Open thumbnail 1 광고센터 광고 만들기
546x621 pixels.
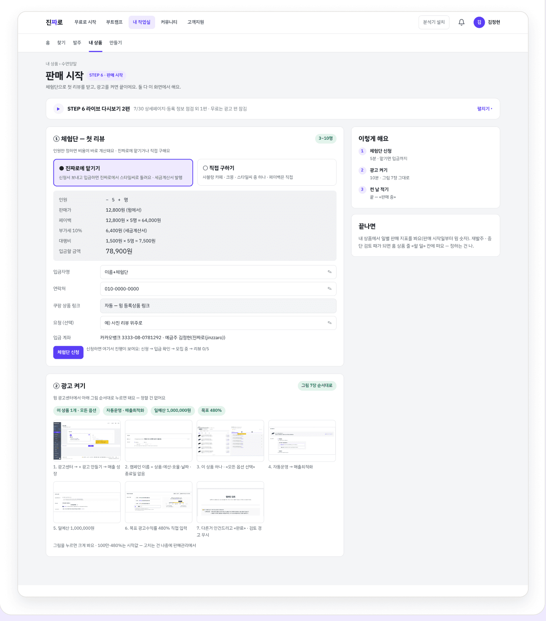pos(87,441)
